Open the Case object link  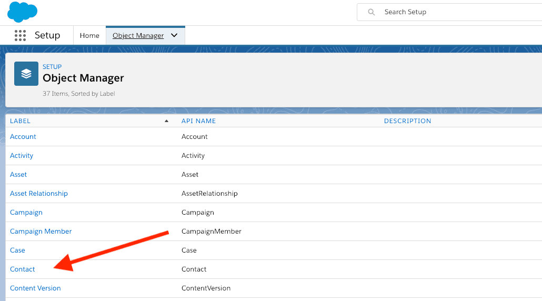pos(17,250)
